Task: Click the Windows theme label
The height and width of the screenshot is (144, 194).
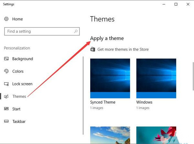Action: 144,102
